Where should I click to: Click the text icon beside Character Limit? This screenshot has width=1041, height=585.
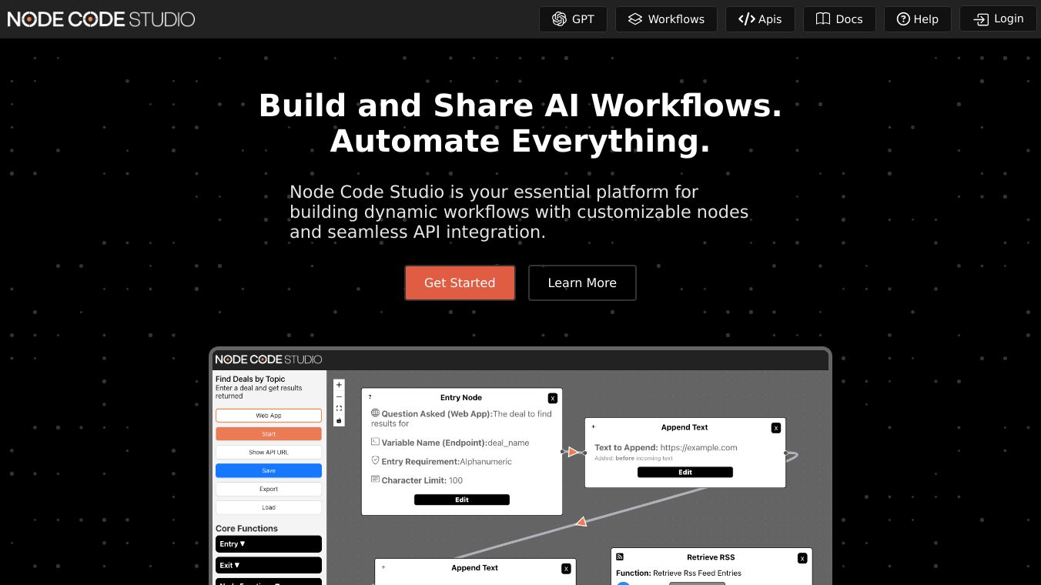(x=376, y=480)
